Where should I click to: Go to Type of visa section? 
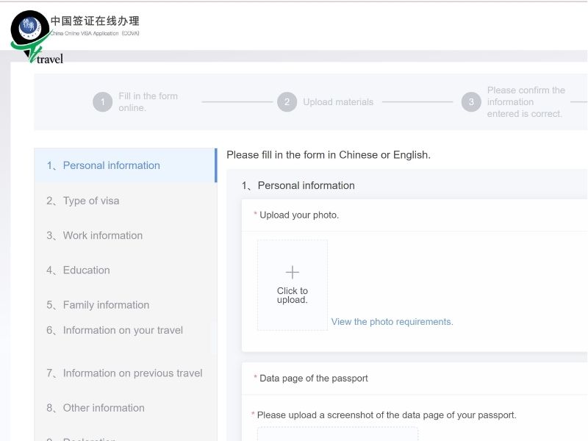(90, 201)
